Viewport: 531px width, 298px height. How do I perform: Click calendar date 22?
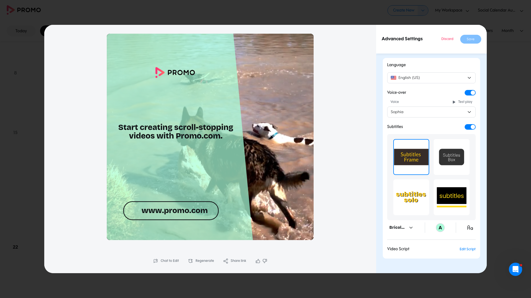[15, 247]
